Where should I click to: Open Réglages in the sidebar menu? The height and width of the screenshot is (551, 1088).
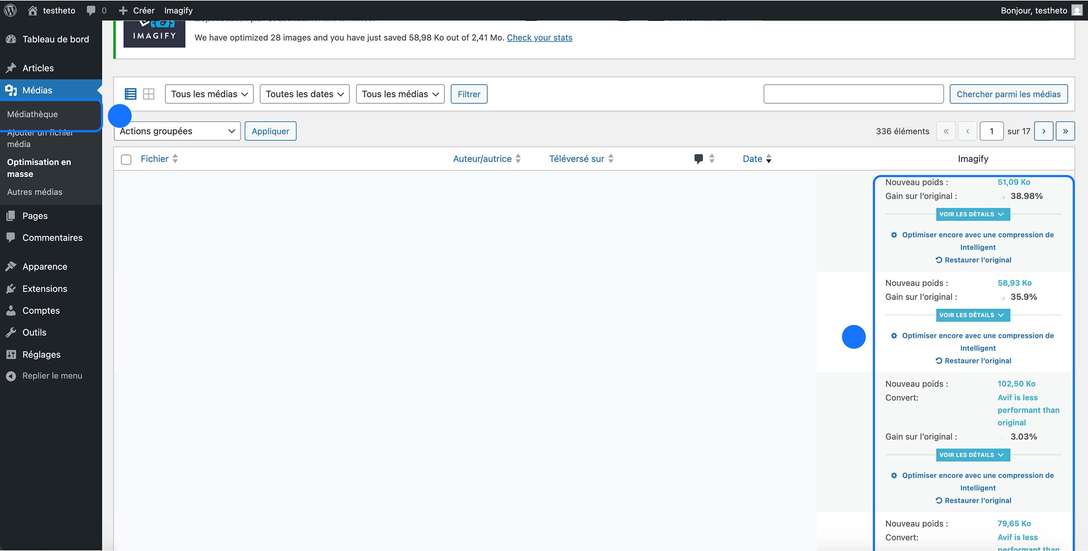[x=41, y=354]
